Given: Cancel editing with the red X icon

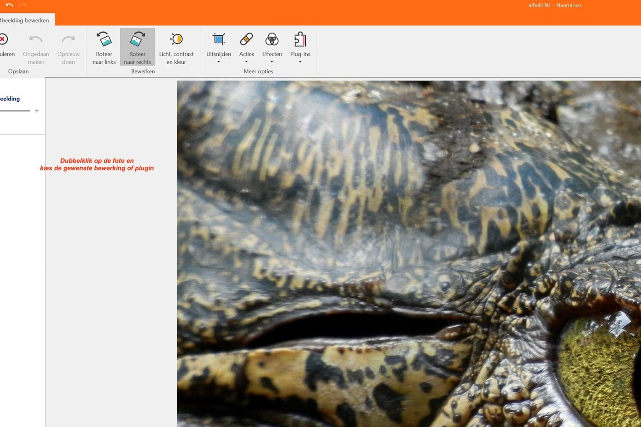Looking at the screenshot, I should click(3, 39).
